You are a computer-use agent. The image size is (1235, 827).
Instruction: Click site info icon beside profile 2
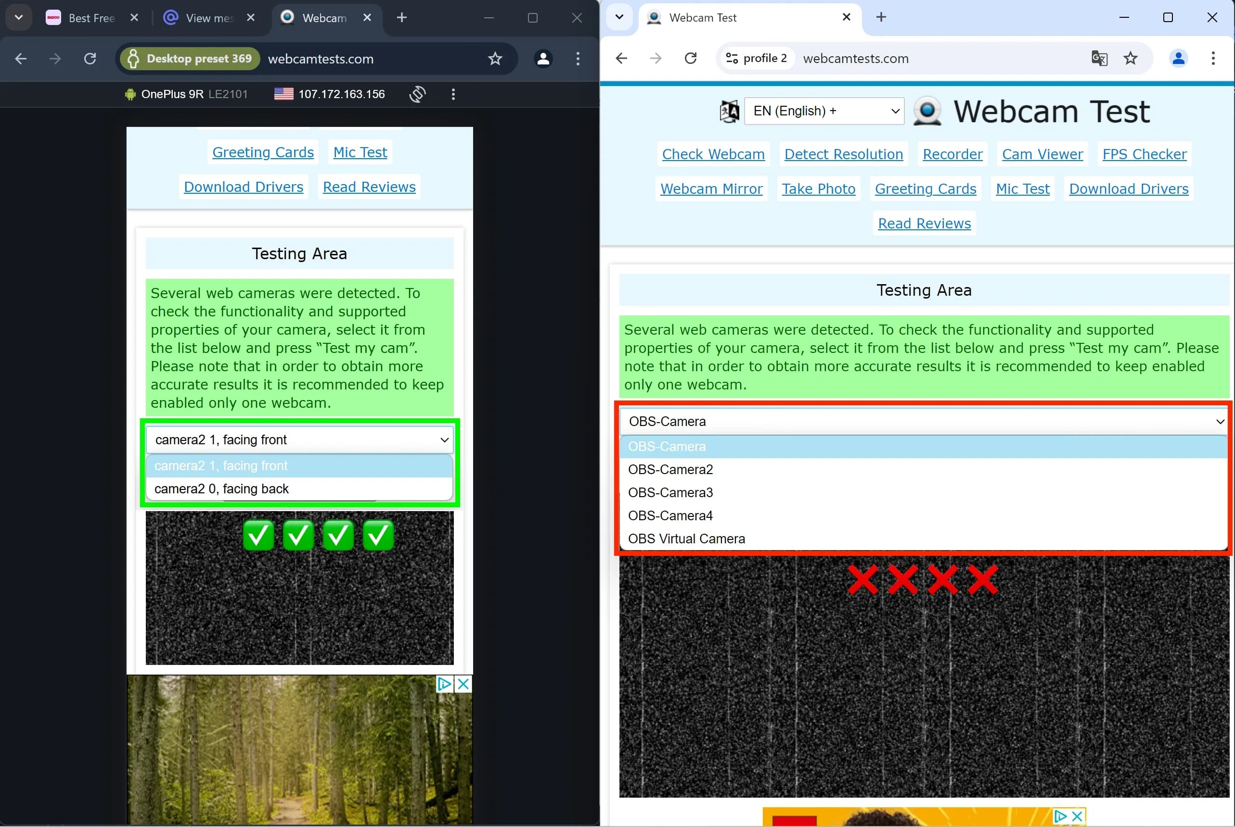pyautogui.click(x=732, y=58)
